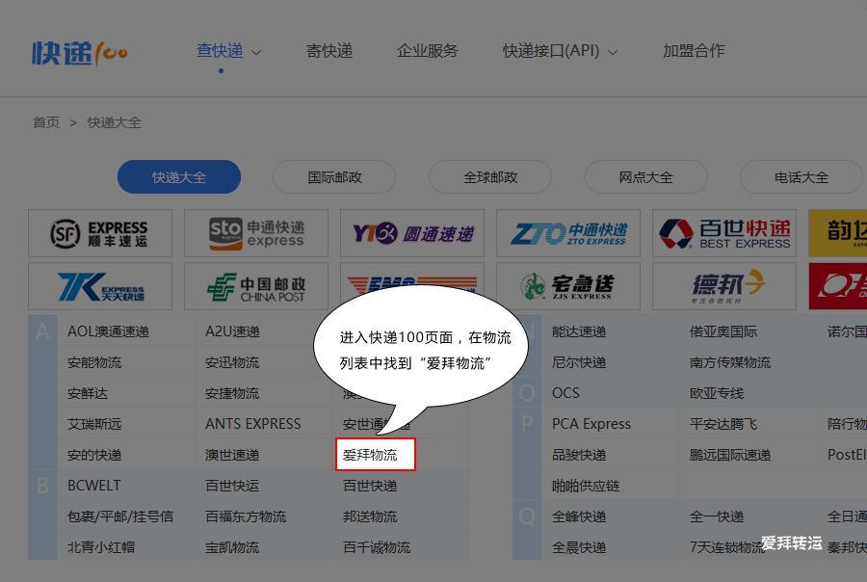Open the YTO 圆通速递 logo tile

[x=412, y=233]
